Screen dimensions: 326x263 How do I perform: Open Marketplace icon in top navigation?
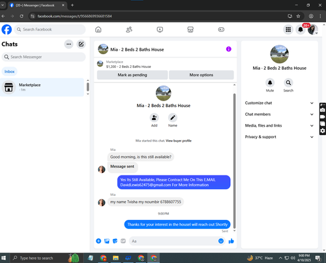[x=190, y=29]
